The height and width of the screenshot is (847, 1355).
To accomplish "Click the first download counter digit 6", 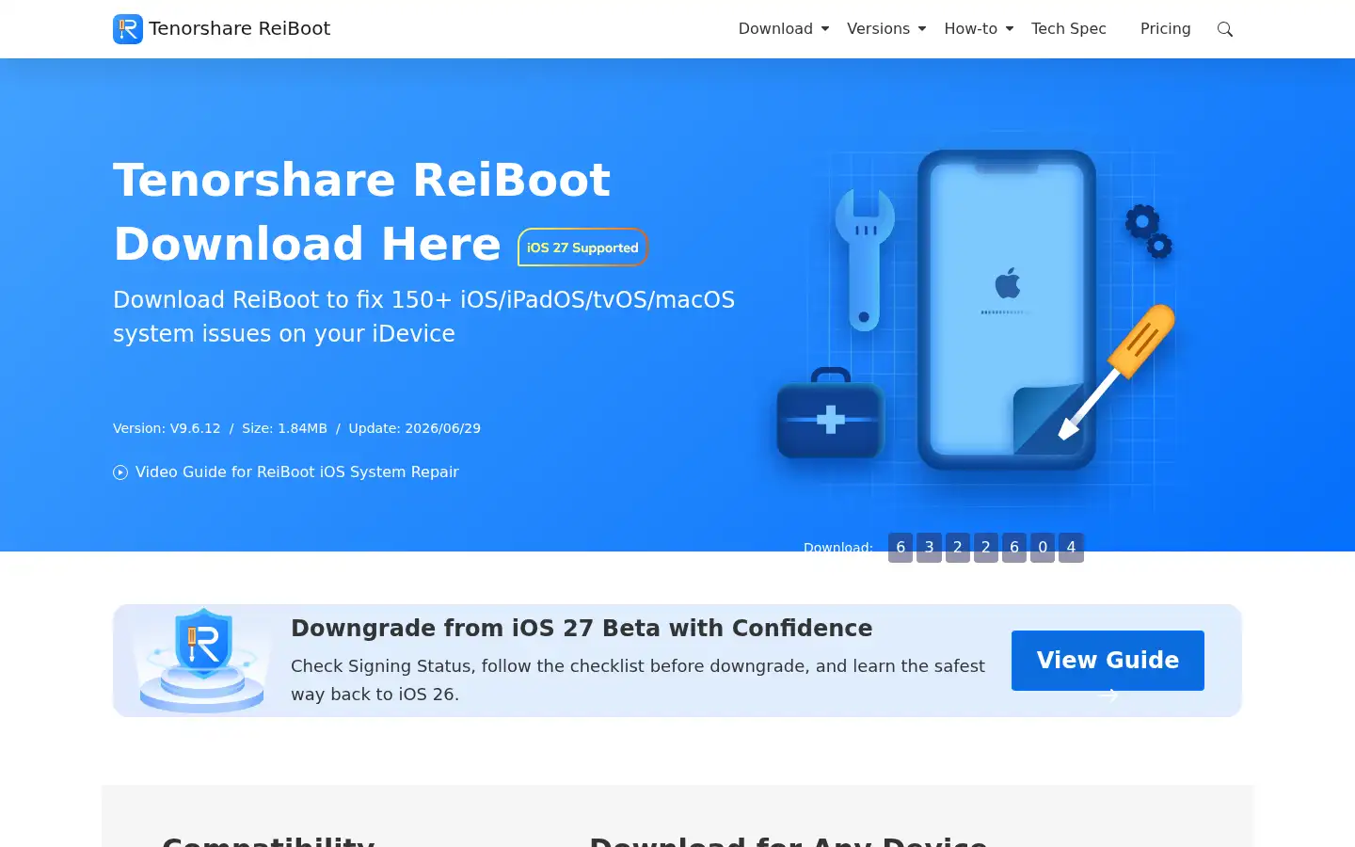I will coord(901,547).
